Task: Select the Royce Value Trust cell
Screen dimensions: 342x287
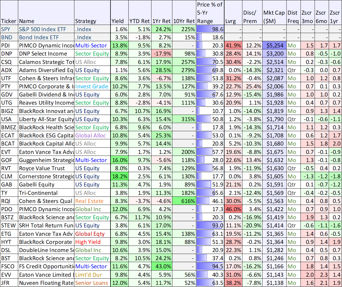Action: (46, 168)
